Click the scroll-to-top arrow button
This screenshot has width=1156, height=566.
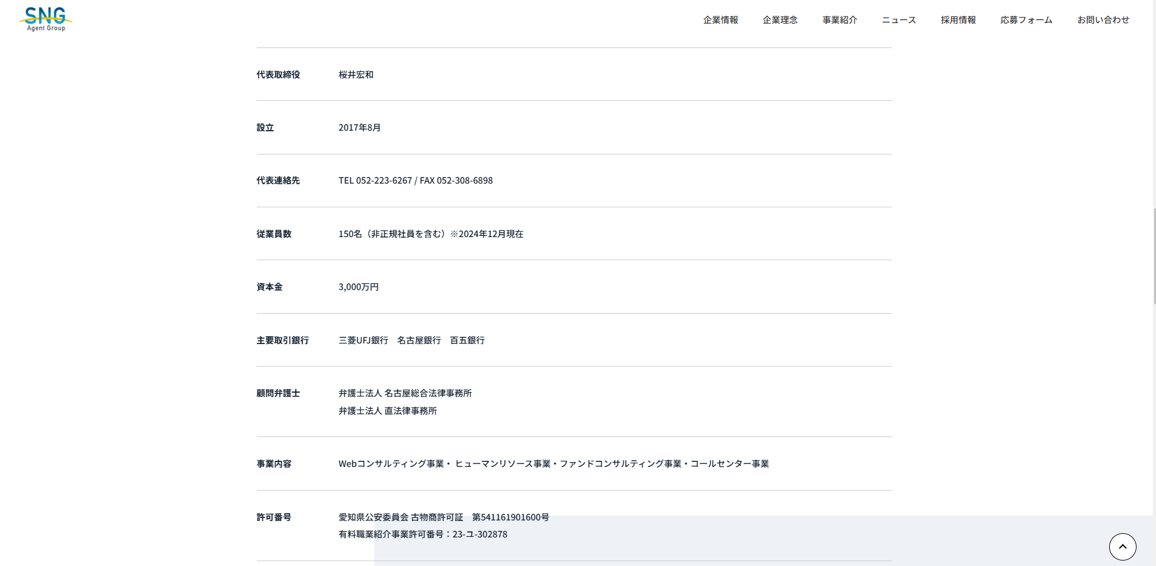(x=1123, y=547)
